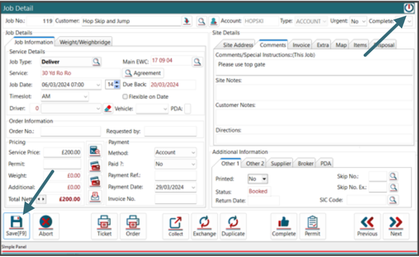Viewport: 419px width, 257px height.
Task: Click the card icon beside Permit
Action: pyautogui.click(x=95, y=166)
